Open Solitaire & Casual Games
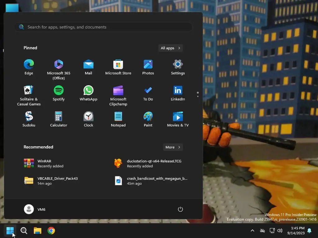The height and width of the screenshot is (238, 318). (x=29, y=96)
